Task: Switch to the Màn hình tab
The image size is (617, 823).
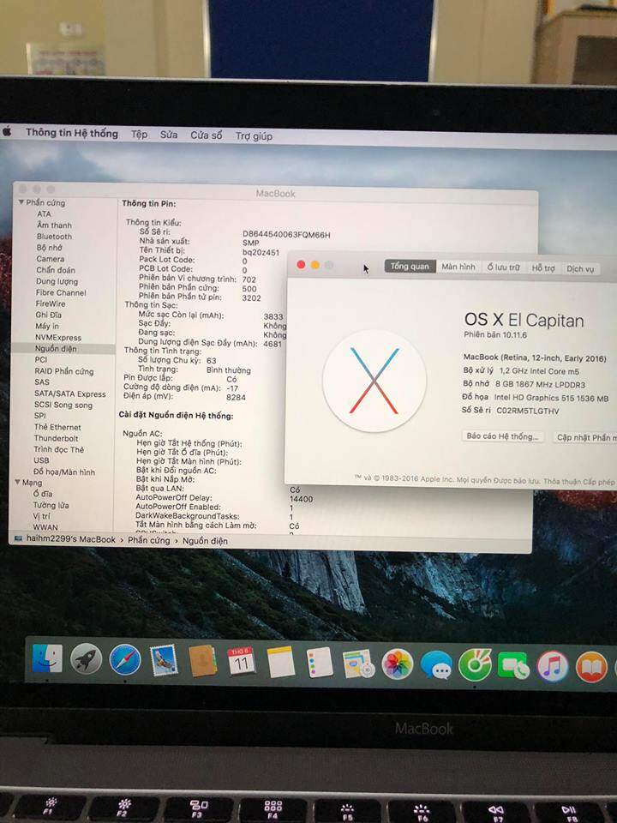Action: [x=458, y=267]
